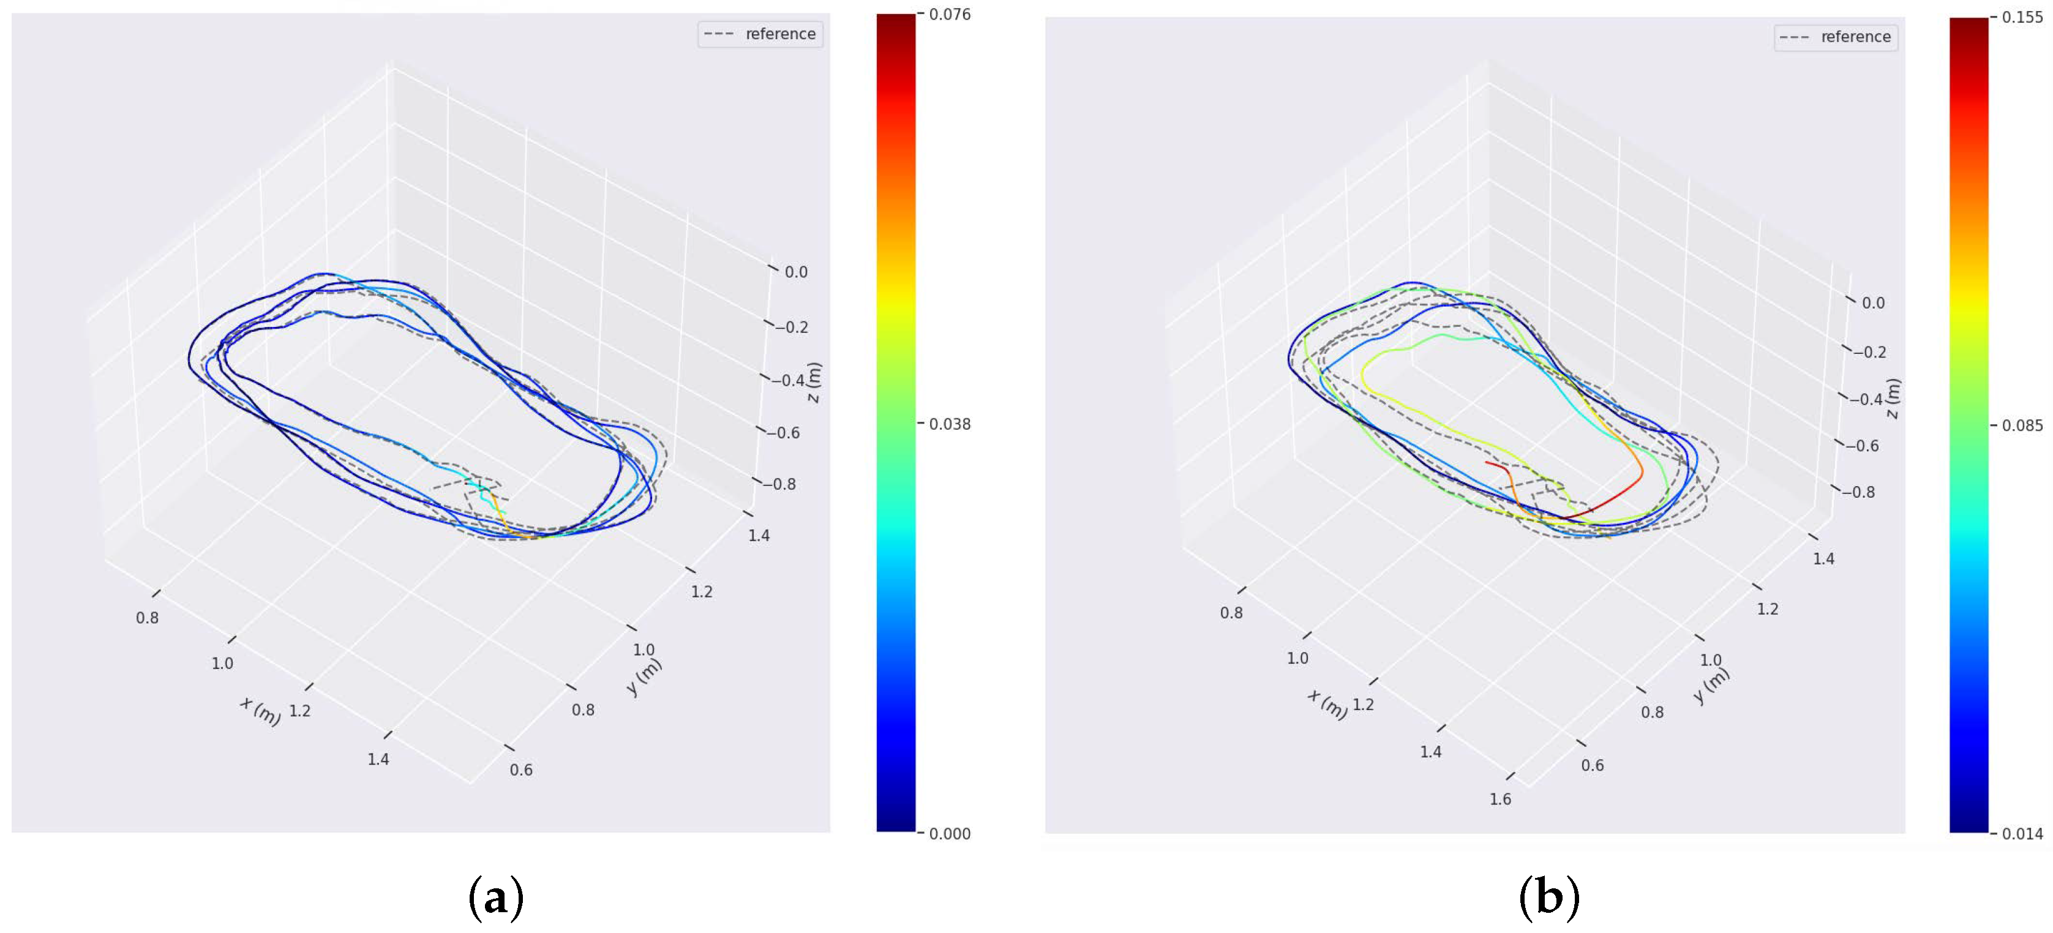
Task: Click the 0.000 label on left colorbar
Action: [949, 833]
